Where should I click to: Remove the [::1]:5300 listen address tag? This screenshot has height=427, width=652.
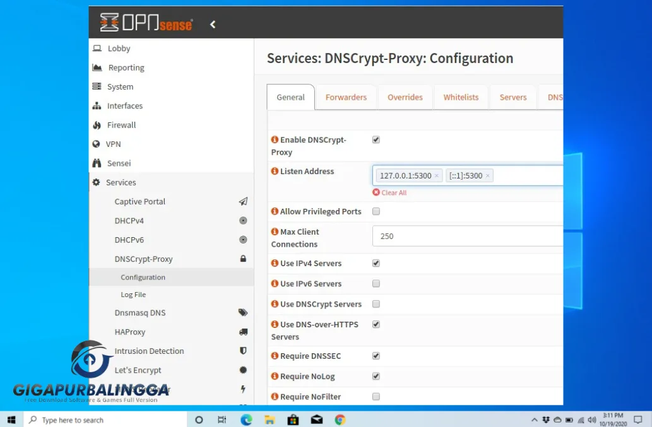coord(487,176)
